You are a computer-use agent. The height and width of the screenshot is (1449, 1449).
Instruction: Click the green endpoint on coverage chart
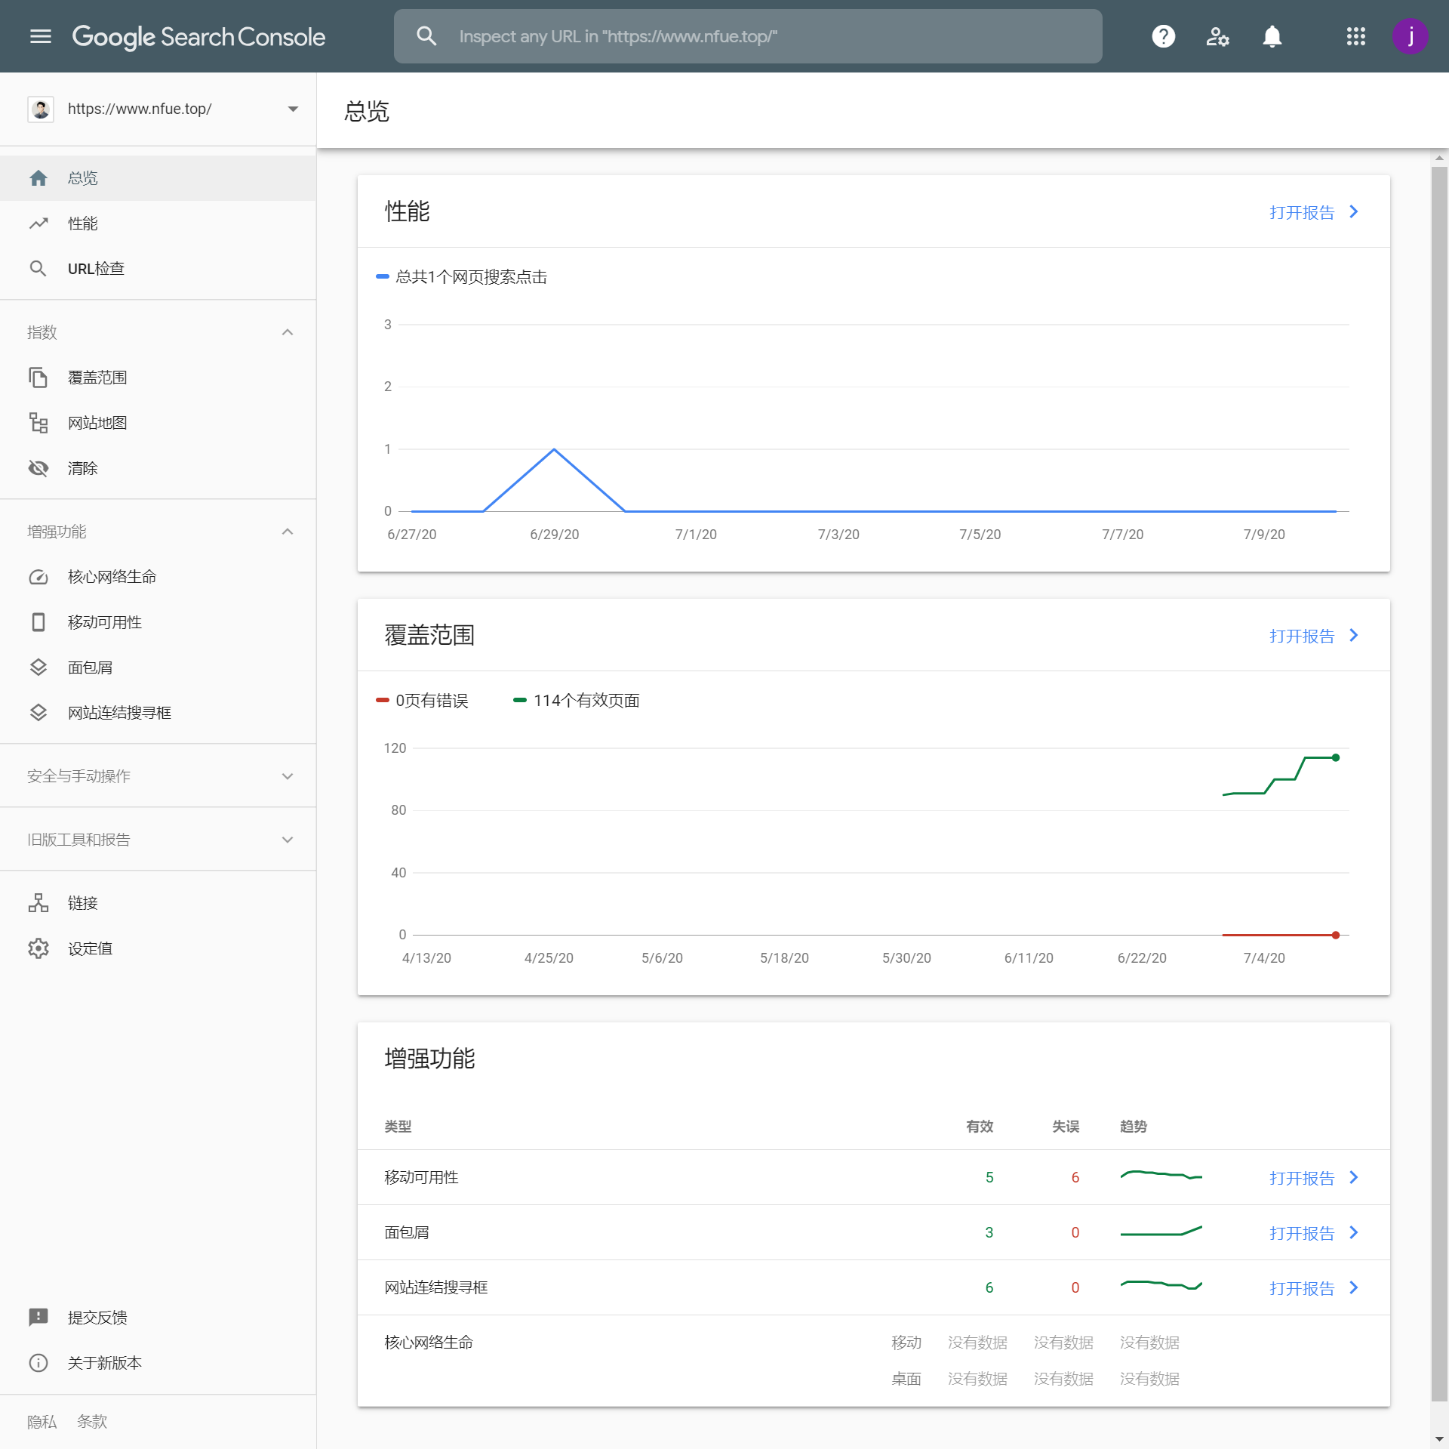(1336, 757)
